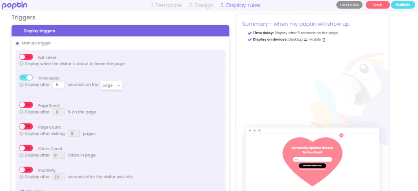Enable the Page Count toggle
Image resolution: width=418 pixels, height=191 pixels.
[x=26, y=126]
